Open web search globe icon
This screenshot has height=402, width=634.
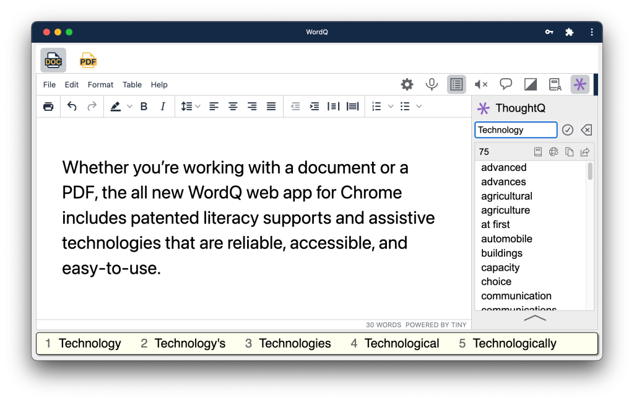pyautogui.click(x=554, y=152)
